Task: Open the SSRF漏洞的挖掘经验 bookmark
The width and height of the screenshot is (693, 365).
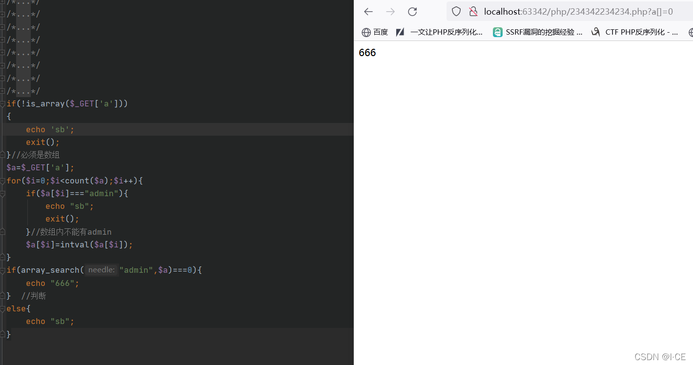Action: pos(538,32)
